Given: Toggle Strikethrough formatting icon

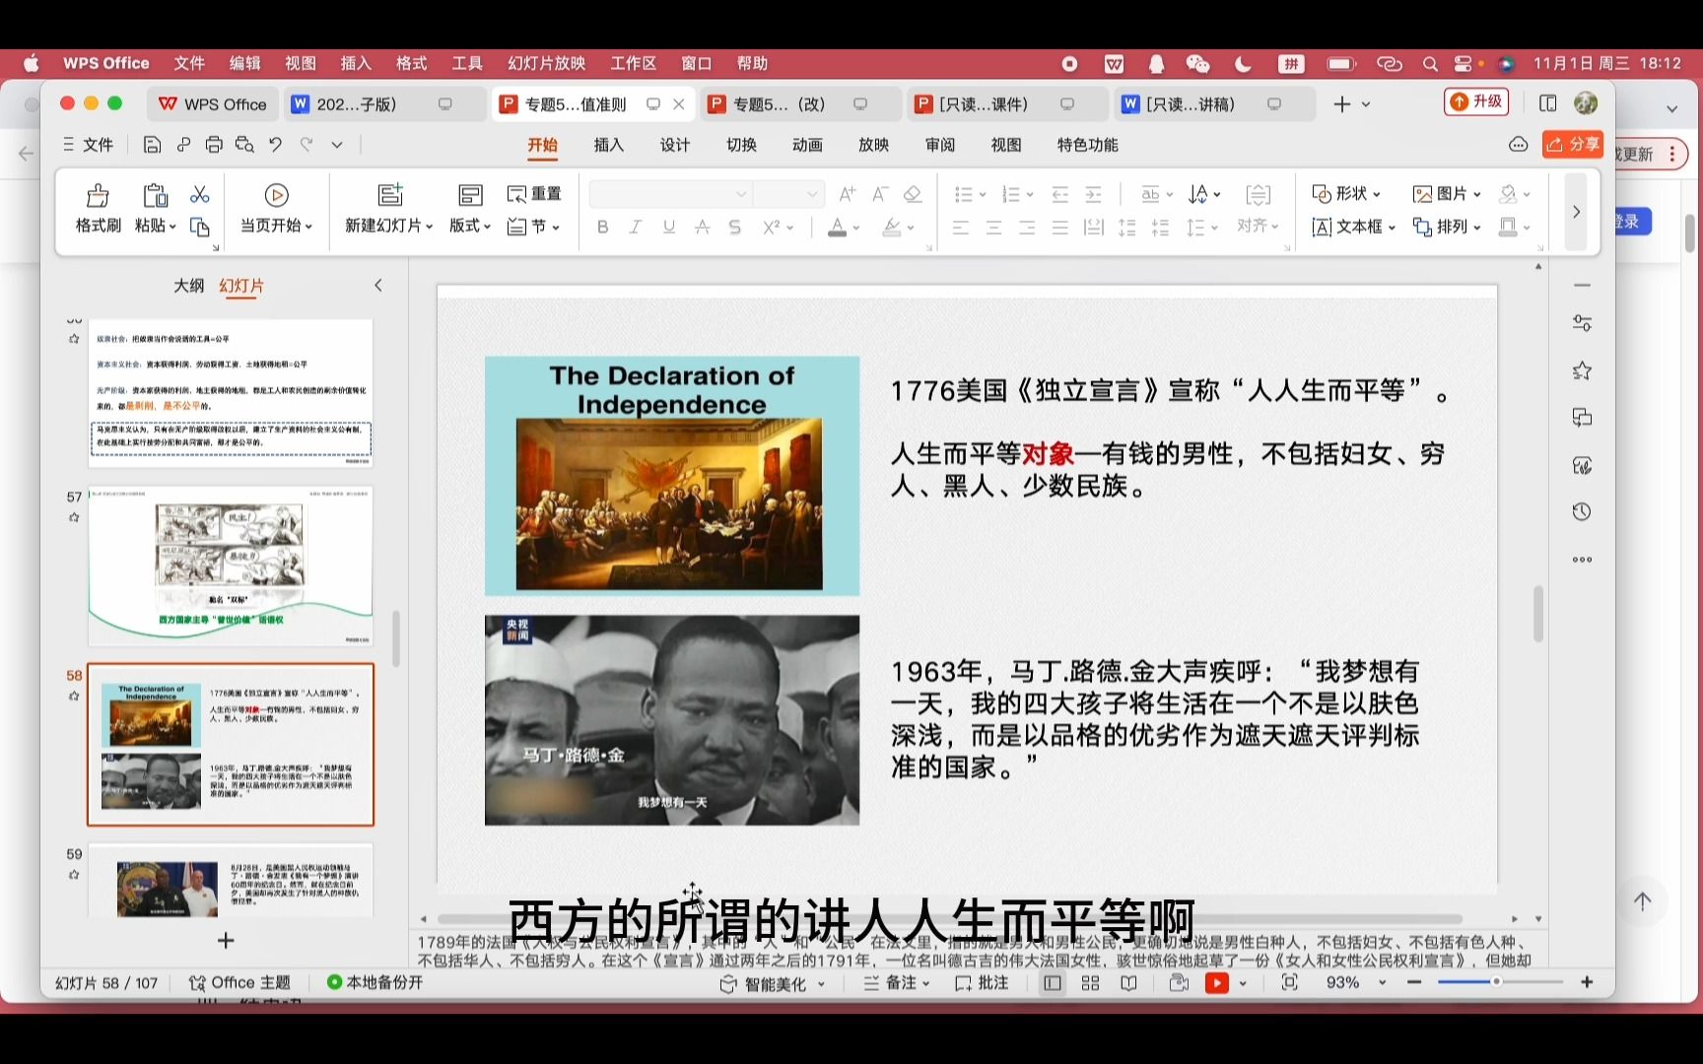Looking at the screenshot, I should [702, 228].
